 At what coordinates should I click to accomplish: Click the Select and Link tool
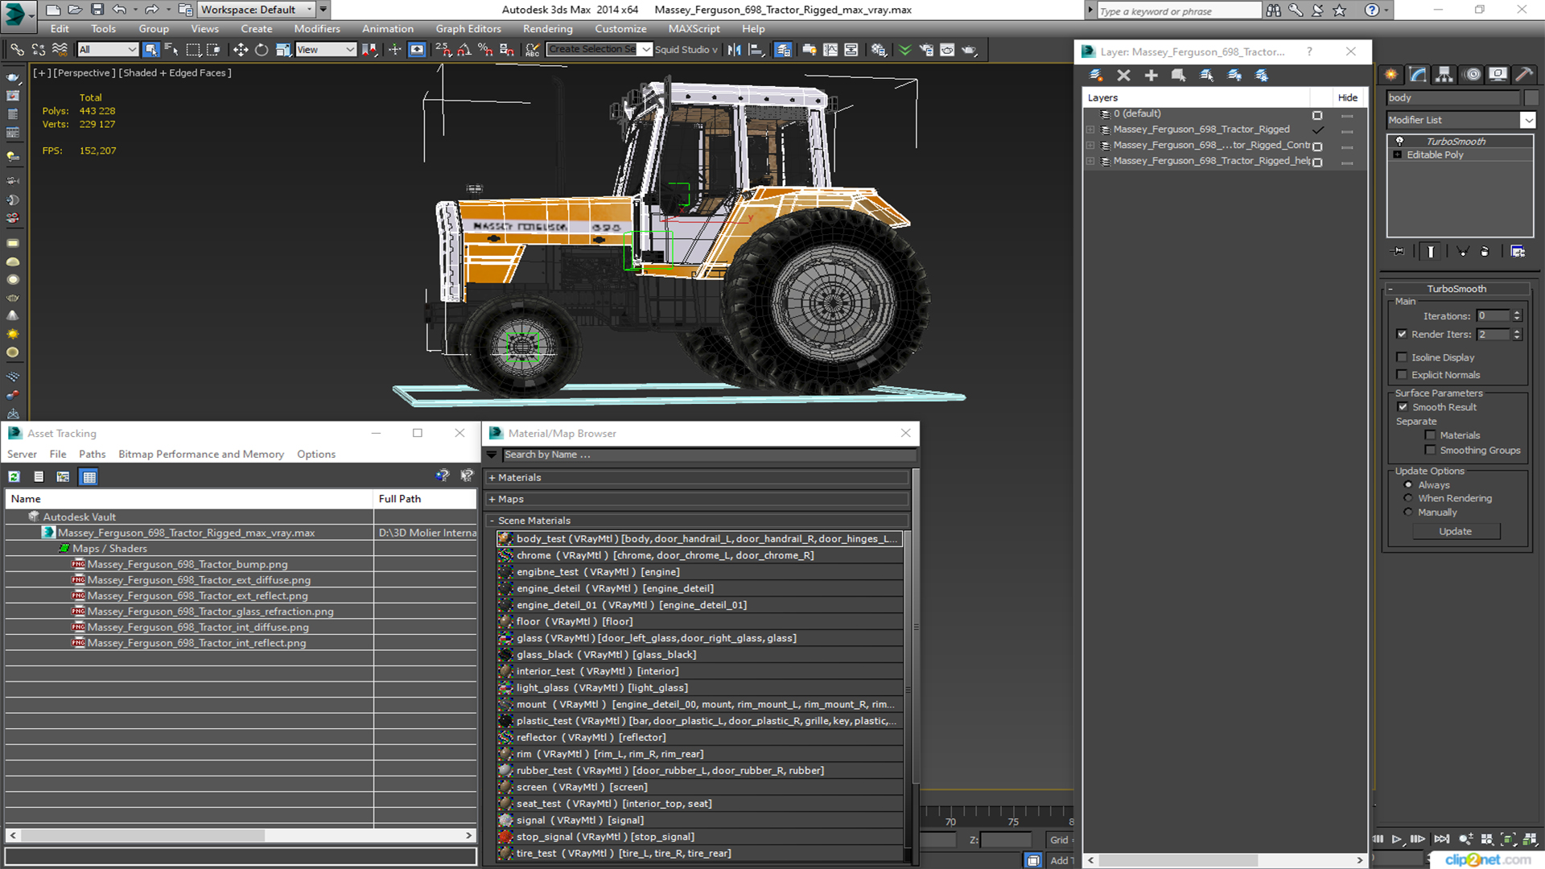(x=17, y=50)
